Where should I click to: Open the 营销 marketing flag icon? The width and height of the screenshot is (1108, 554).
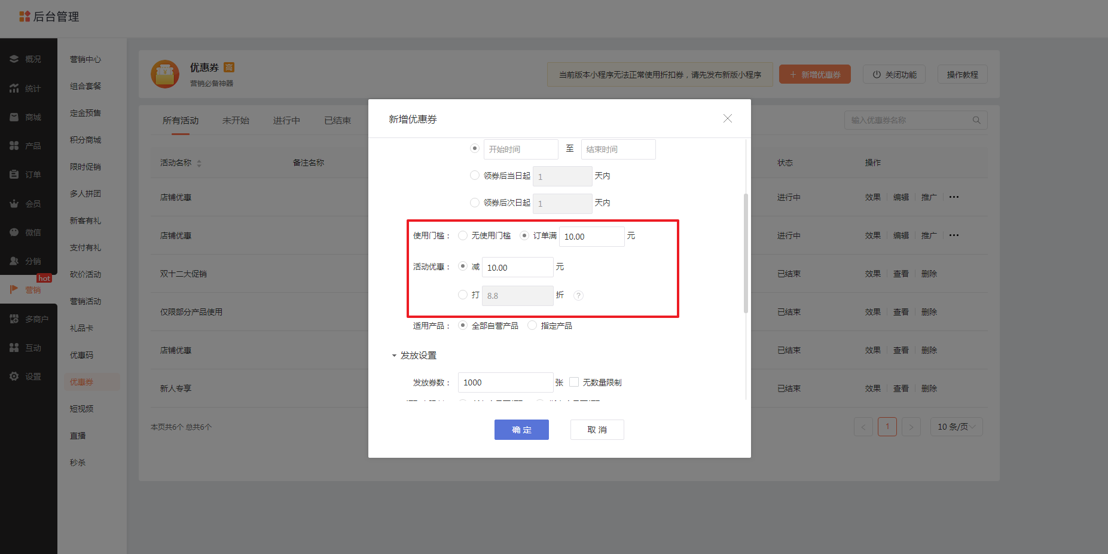(14, 290)
